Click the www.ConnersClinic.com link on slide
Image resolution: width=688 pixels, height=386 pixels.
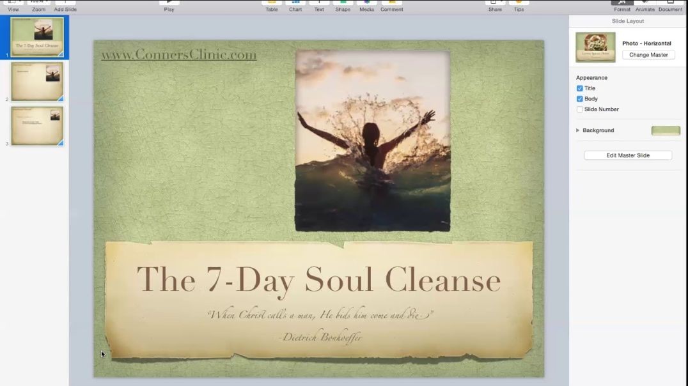(x=179, y=55)
